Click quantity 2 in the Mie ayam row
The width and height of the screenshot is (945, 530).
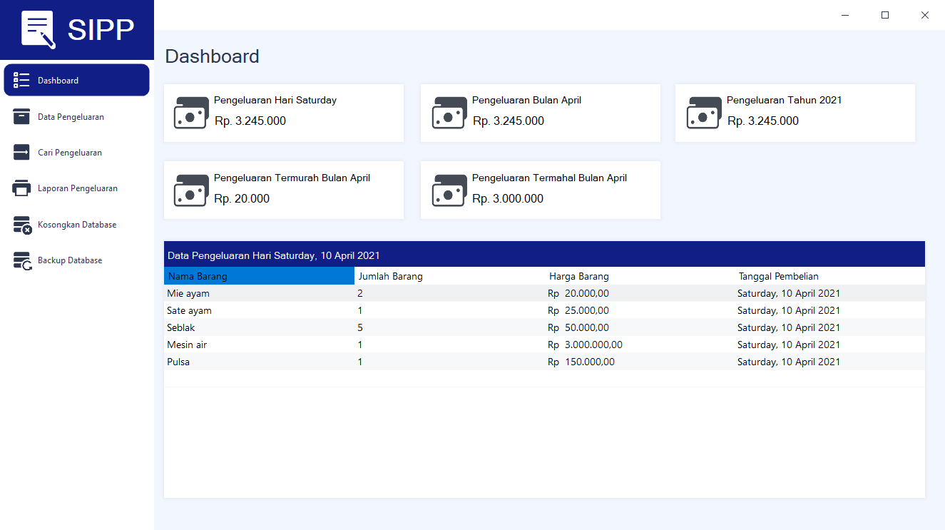[x=360, y=293]
